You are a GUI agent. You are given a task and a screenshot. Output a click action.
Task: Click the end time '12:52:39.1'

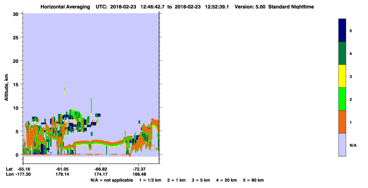pos(217,7)
